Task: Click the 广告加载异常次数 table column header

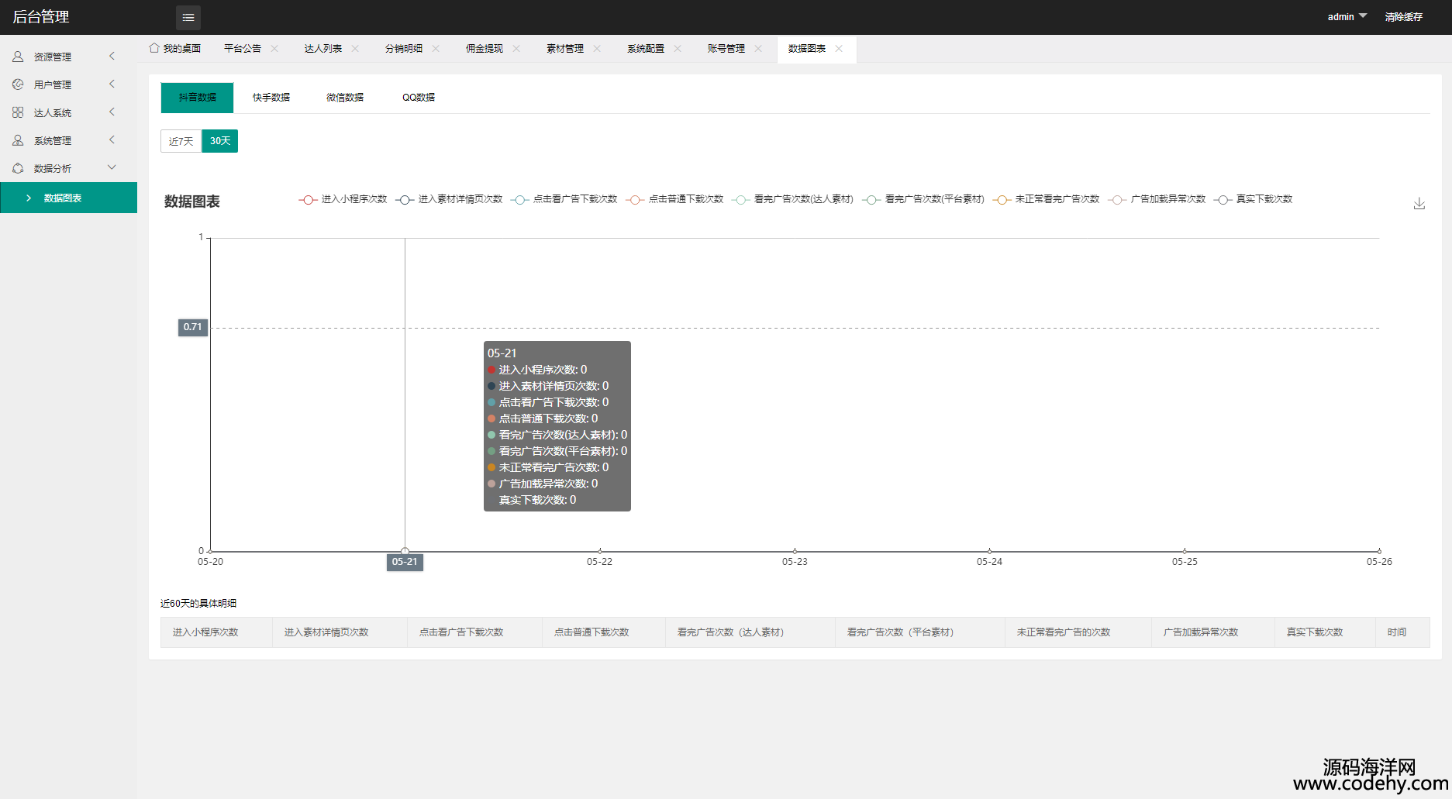Action: pos(1213,632)
